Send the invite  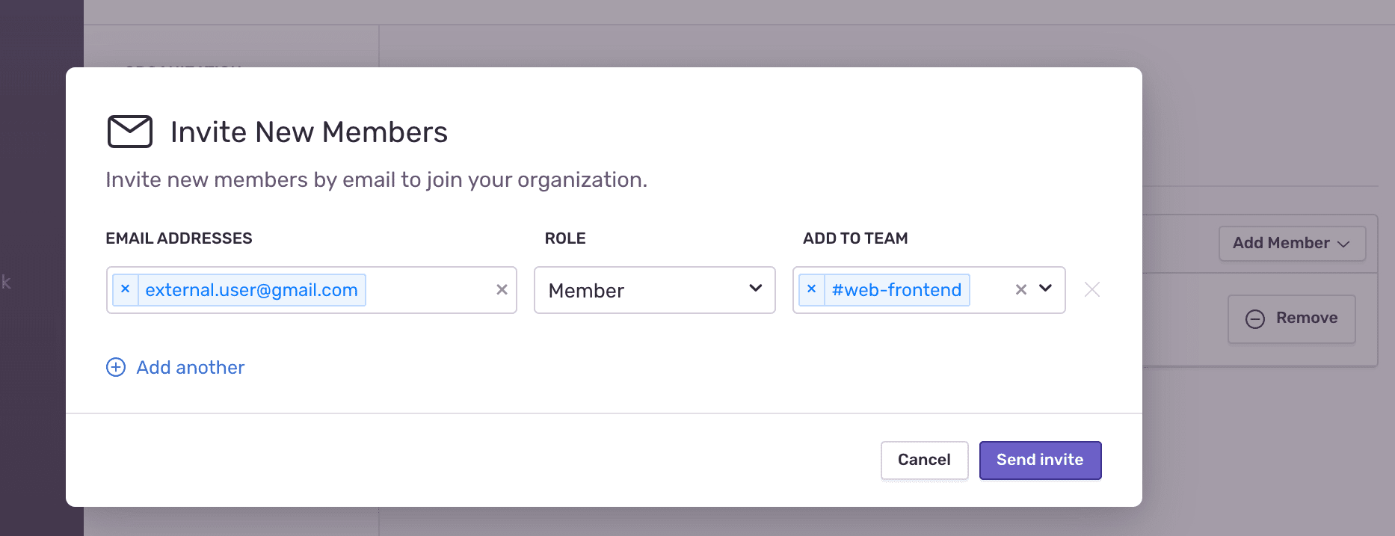(x=1040, y=460)
